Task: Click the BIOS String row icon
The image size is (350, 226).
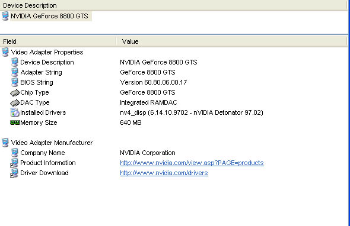Action: [14, 82]
